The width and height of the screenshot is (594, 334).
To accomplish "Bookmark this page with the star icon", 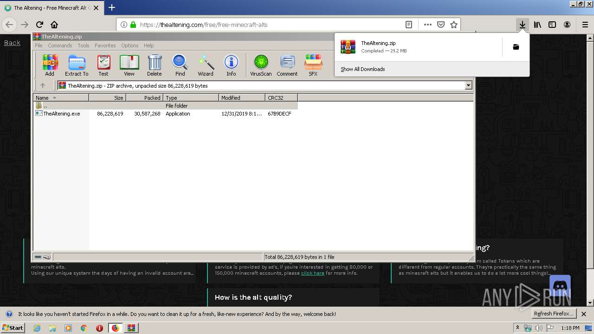I will click(454, 25).
